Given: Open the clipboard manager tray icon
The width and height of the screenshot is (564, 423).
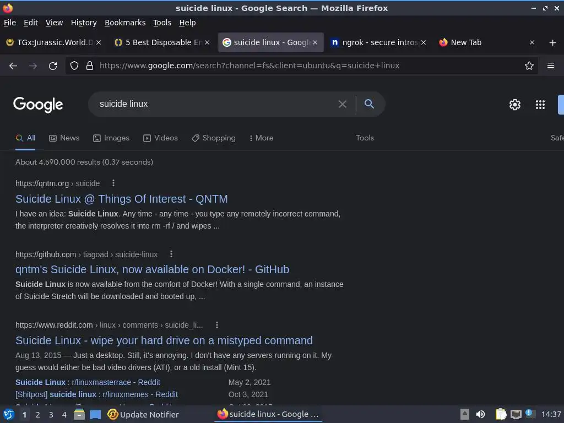Looking at the screenshot, I should pyautogui.click(x=501, y=414).
